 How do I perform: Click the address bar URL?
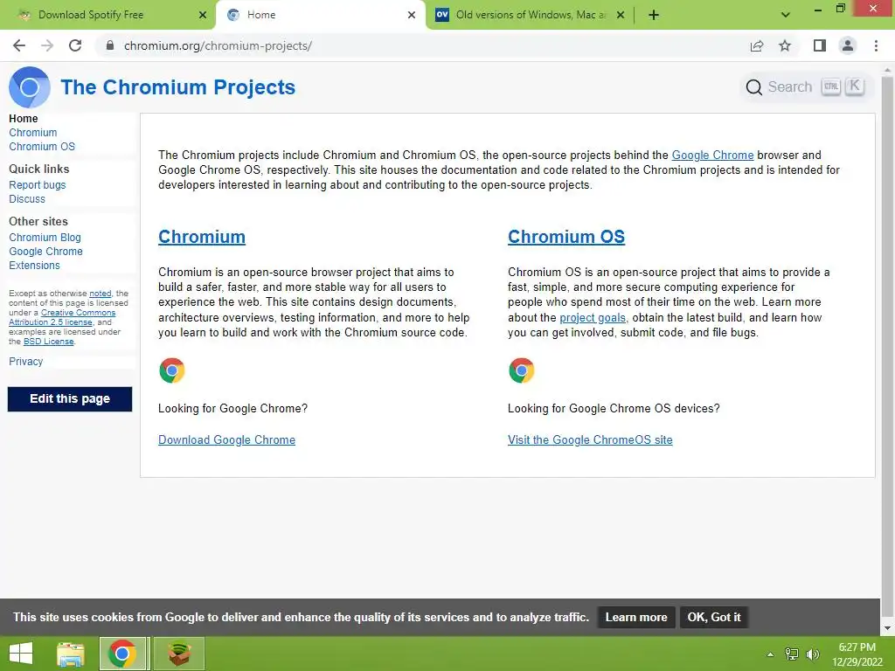tap(218, 45)
